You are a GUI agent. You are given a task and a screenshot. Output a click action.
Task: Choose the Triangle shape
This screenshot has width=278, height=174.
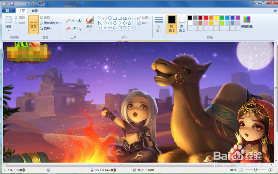[x=130, y=18]
